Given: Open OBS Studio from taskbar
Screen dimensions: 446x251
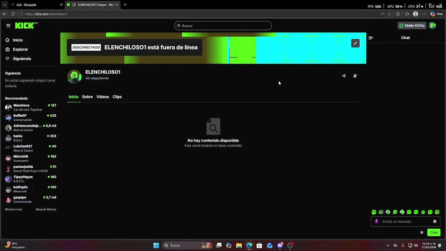Looking at the screenshot, I should 290,245.
